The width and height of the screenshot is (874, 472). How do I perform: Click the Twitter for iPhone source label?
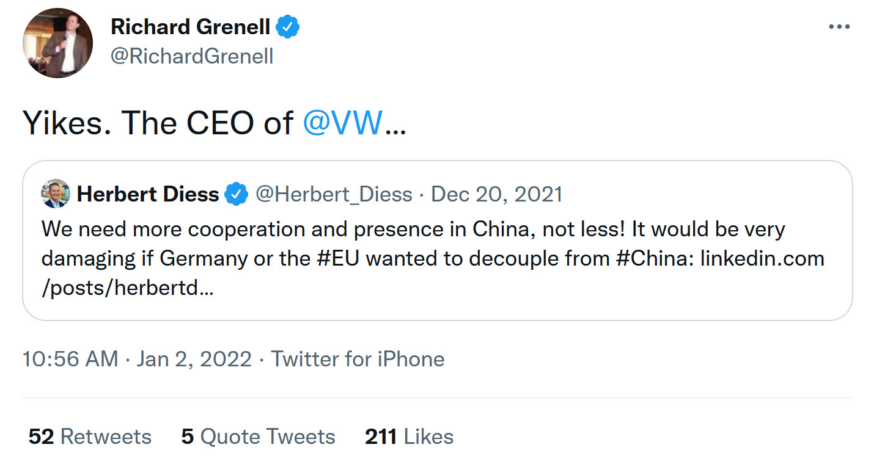tap(358, 358)
